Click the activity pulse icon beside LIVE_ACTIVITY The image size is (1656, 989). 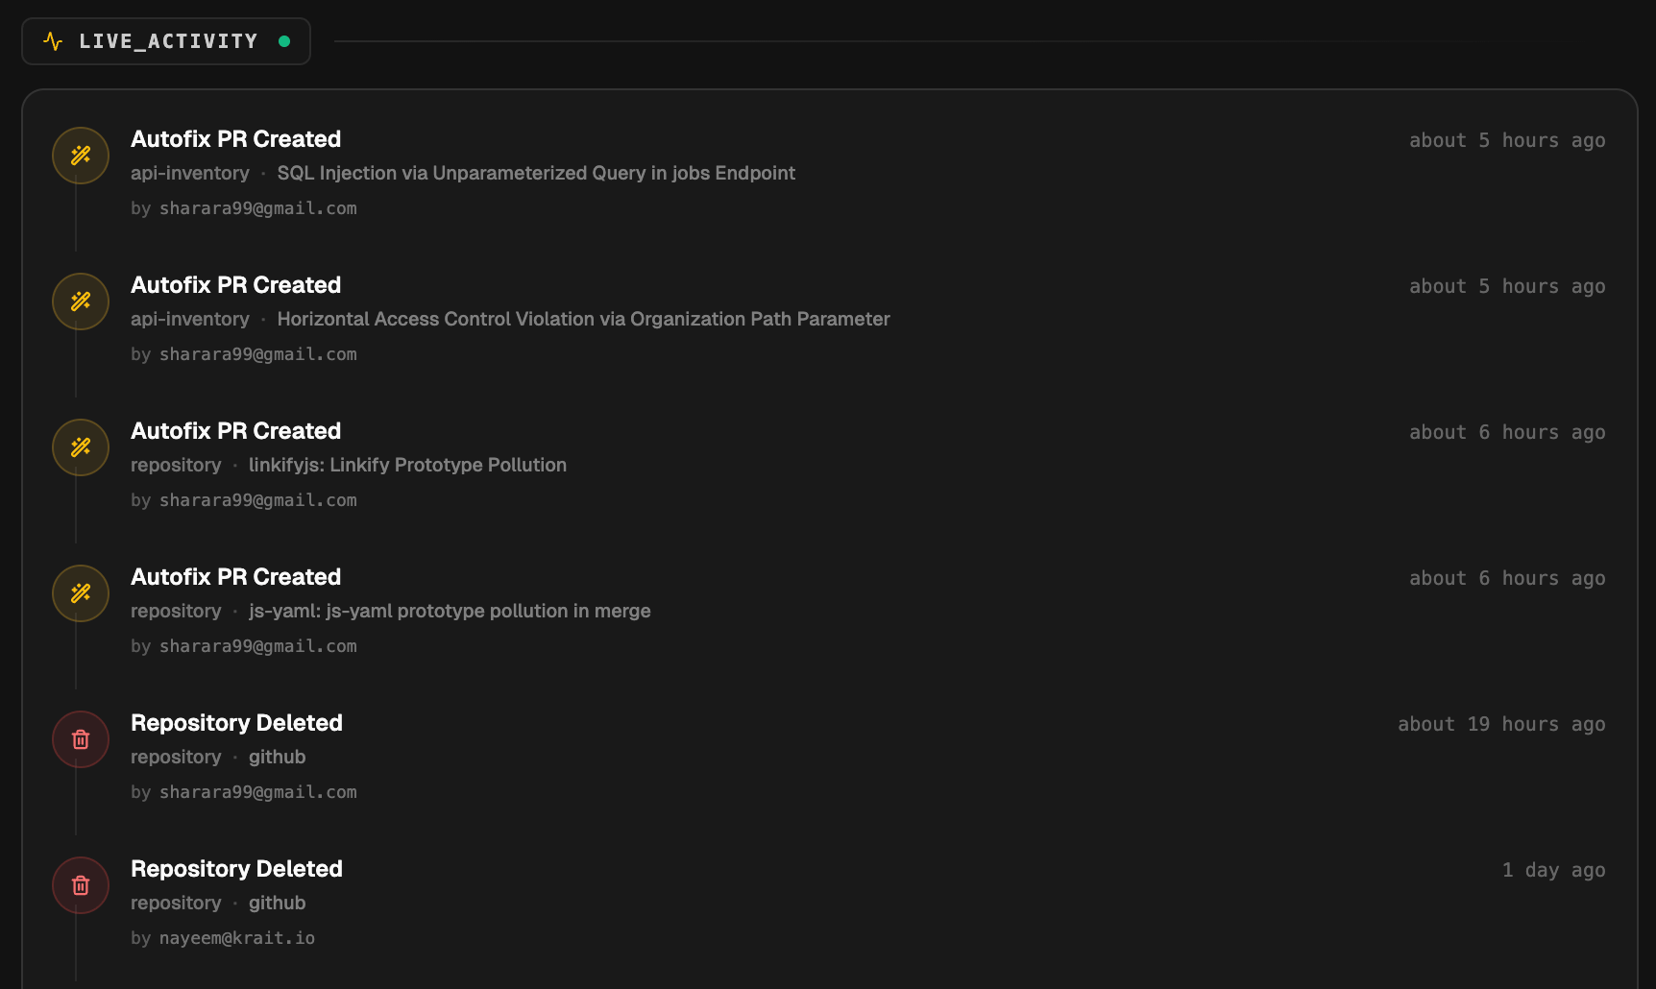(53, 41)
